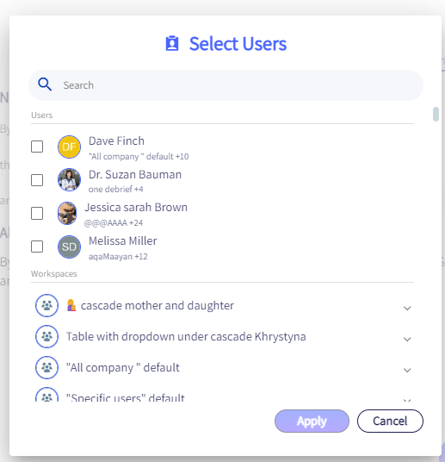Tick the Dr. Suzan Bauman checkbox
Image resolution: width=445 pixels, height=462 pixels.
pos(37,180)
